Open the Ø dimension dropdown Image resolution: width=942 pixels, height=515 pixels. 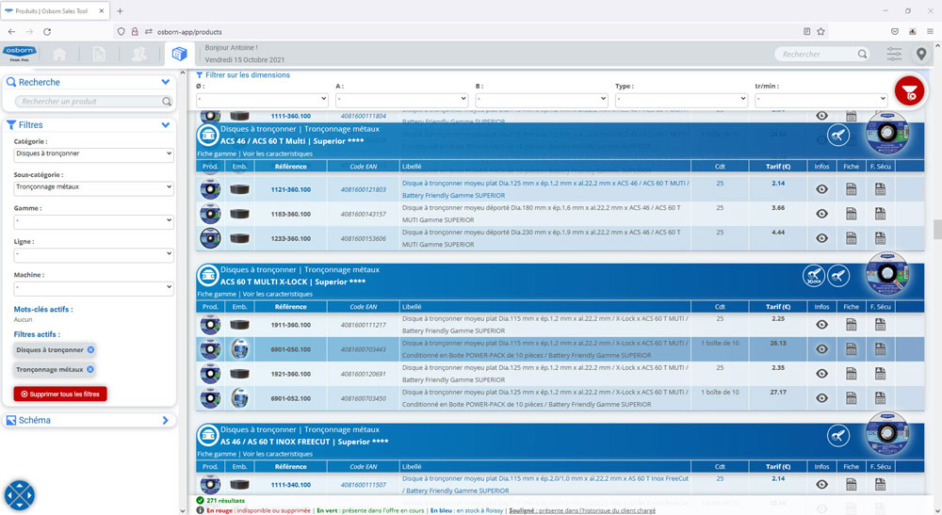click(262, 100)
